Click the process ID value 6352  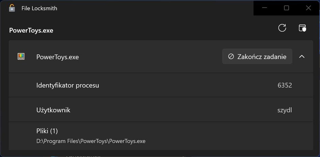285,85
